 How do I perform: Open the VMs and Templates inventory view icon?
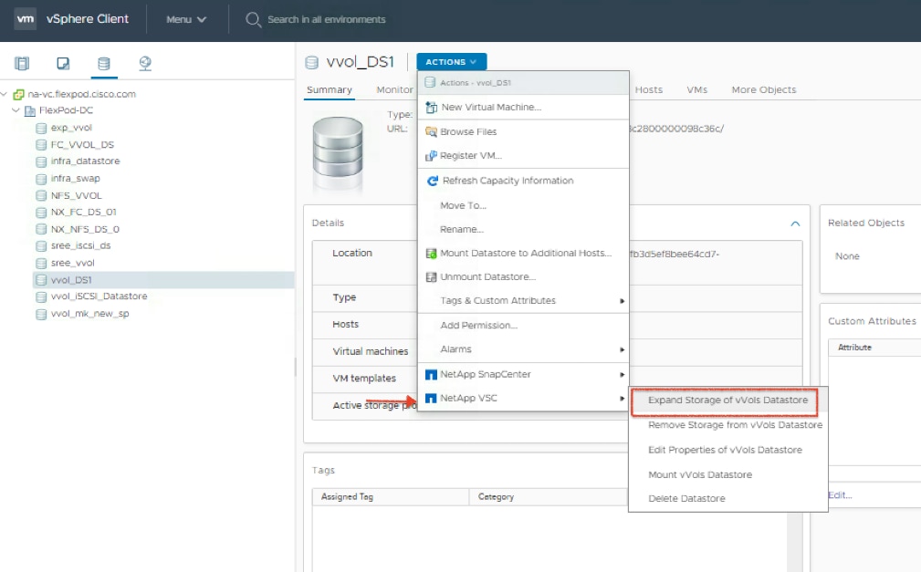[63, 63]
